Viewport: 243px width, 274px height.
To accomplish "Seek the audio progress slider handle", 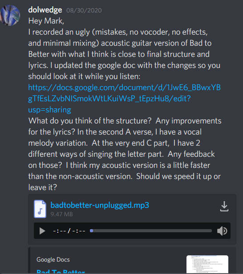I will click(91, 231).
